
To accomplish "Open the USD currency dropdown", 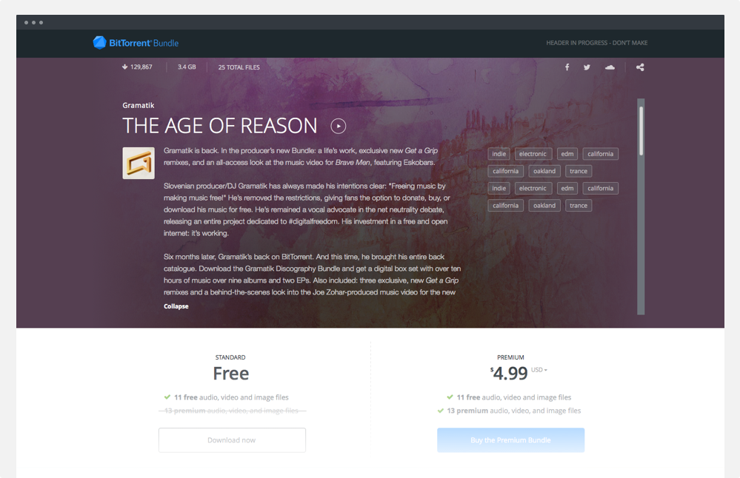I will (x=539, y=369).
